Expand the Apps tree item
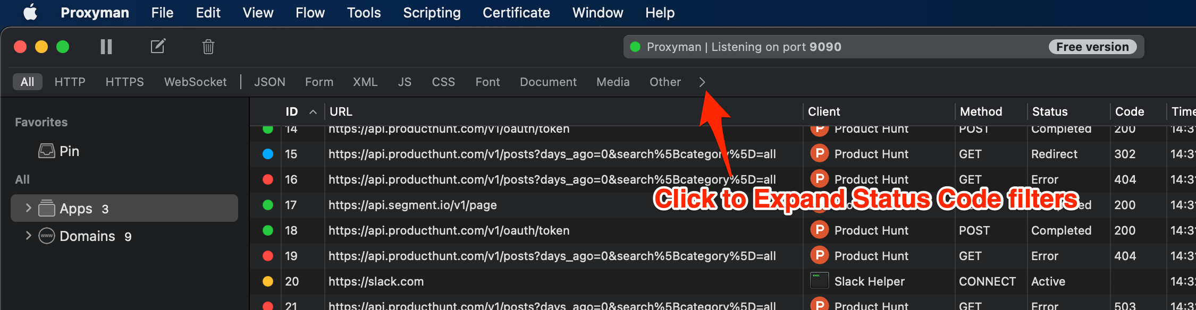Viewport: 1196px width, 310px height. (x=28, y=208)
